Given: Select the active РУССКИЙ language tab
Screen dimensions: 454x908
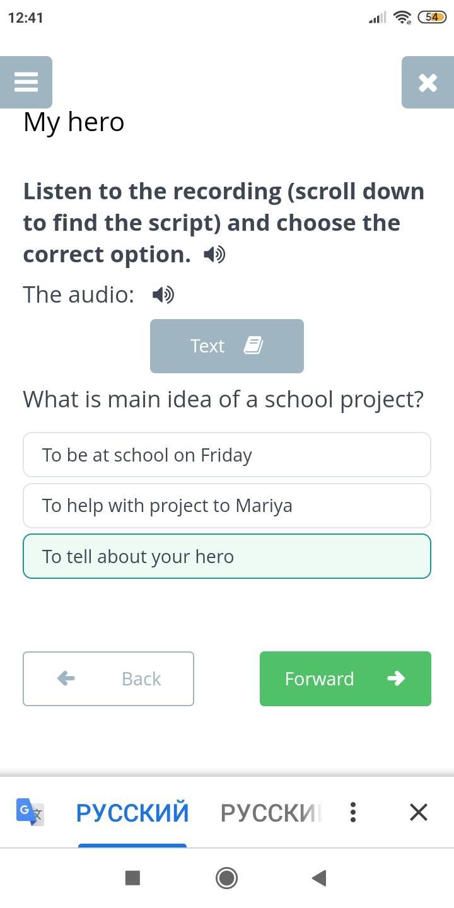Looking at the screenshot, I should 132,813.
